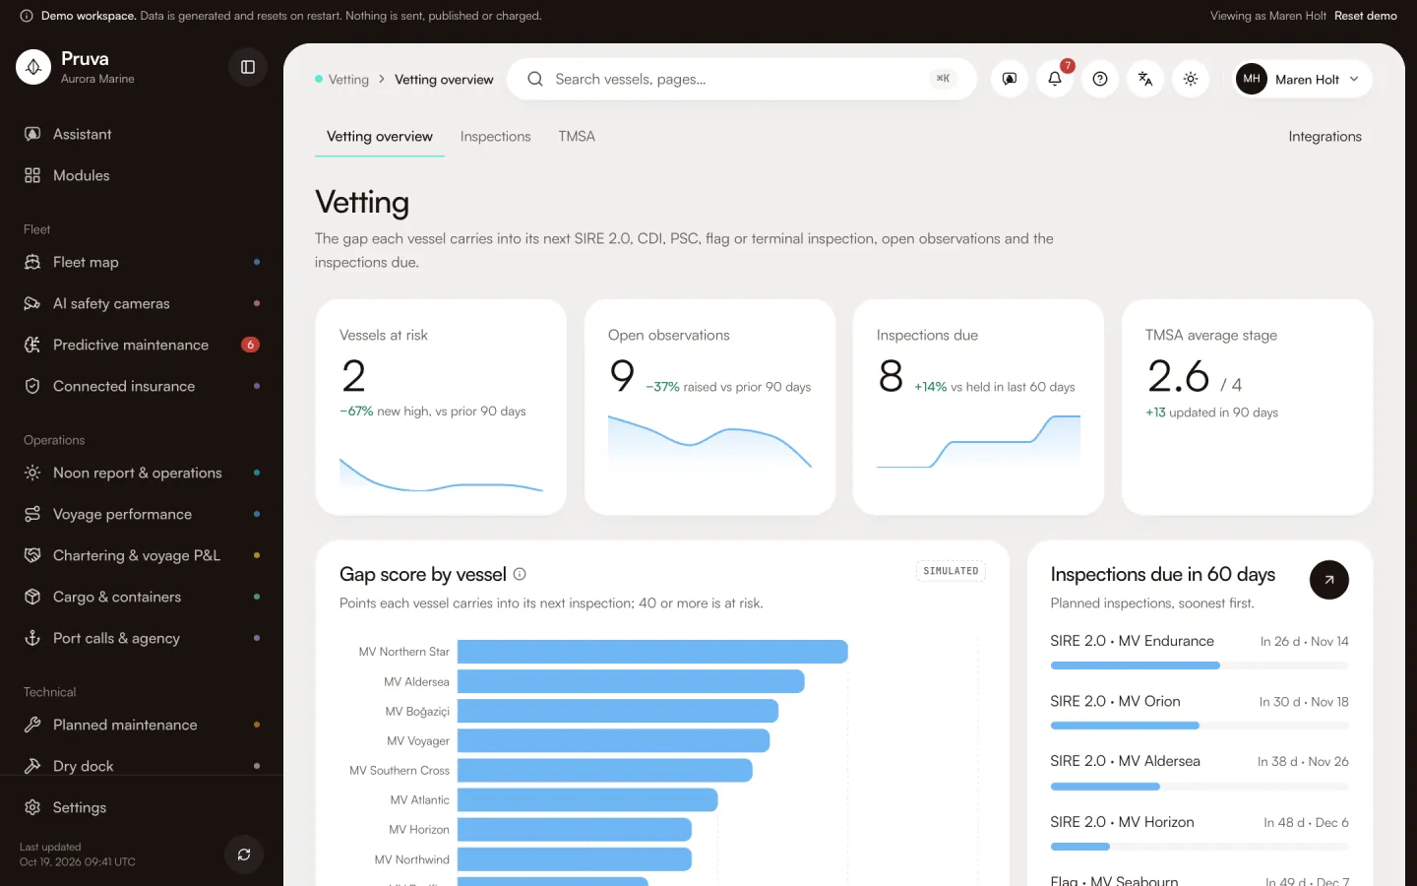The width and height of the screenshot is (1417, 886).
Task: Open Dry dock section
Action: click(x=142, y=765)
